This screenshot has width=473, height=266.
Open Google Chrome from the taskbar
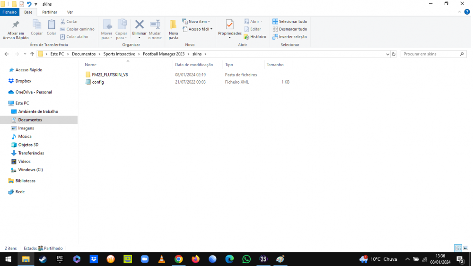coord(179,259)
